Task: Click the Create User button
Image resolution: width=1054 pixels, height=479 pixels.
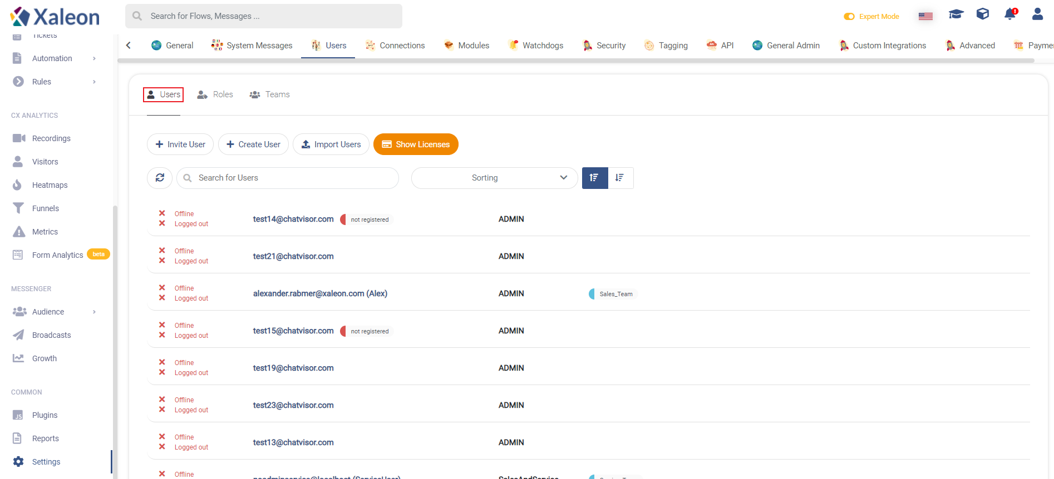Action: (253, 144)
